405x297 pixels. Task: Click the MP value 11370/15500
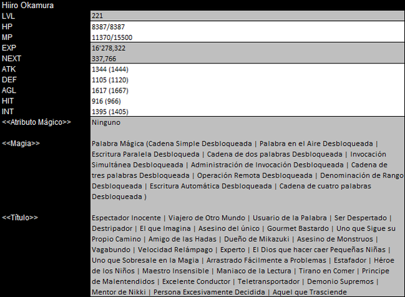pyautogui.click(x=112, y=37)
